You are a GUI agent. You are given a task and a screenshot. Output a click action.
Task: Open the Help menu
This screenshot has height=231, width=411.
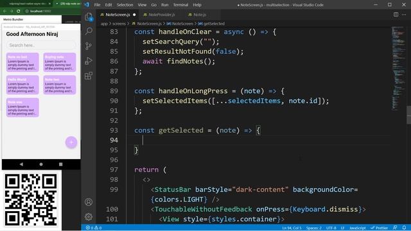[x=197, y=4]
